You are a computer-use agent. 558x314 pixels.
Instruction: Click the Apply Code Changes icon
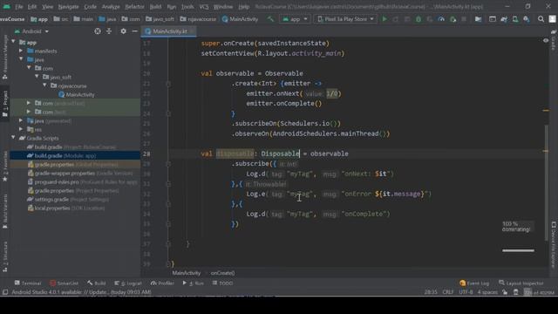coord(407,19)
